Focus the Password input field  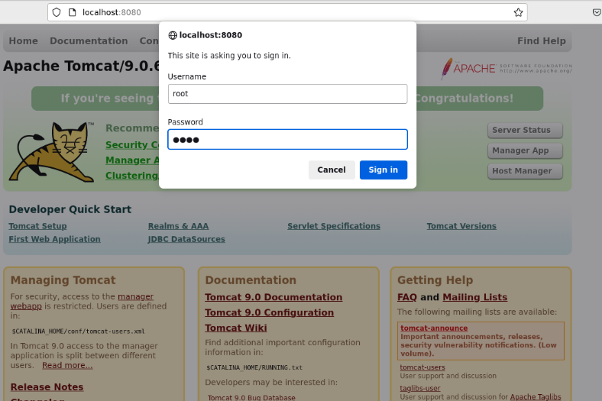pyautogui.click(x=287, y=139)
